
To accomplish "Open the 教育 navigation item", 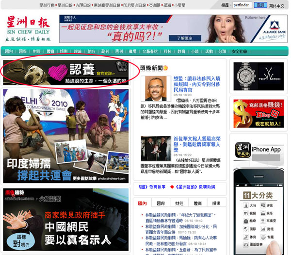I will click(x=181, y=51).
